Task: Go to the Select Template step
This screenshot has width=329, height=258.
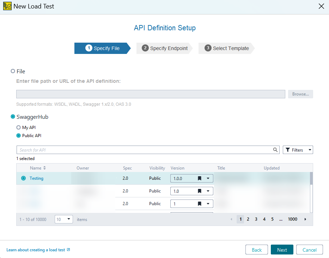Action: (x=227, y=48)
